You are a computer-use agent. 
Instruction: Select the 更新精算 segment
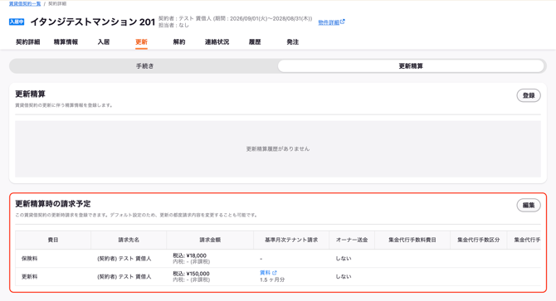tap(411, 66)
